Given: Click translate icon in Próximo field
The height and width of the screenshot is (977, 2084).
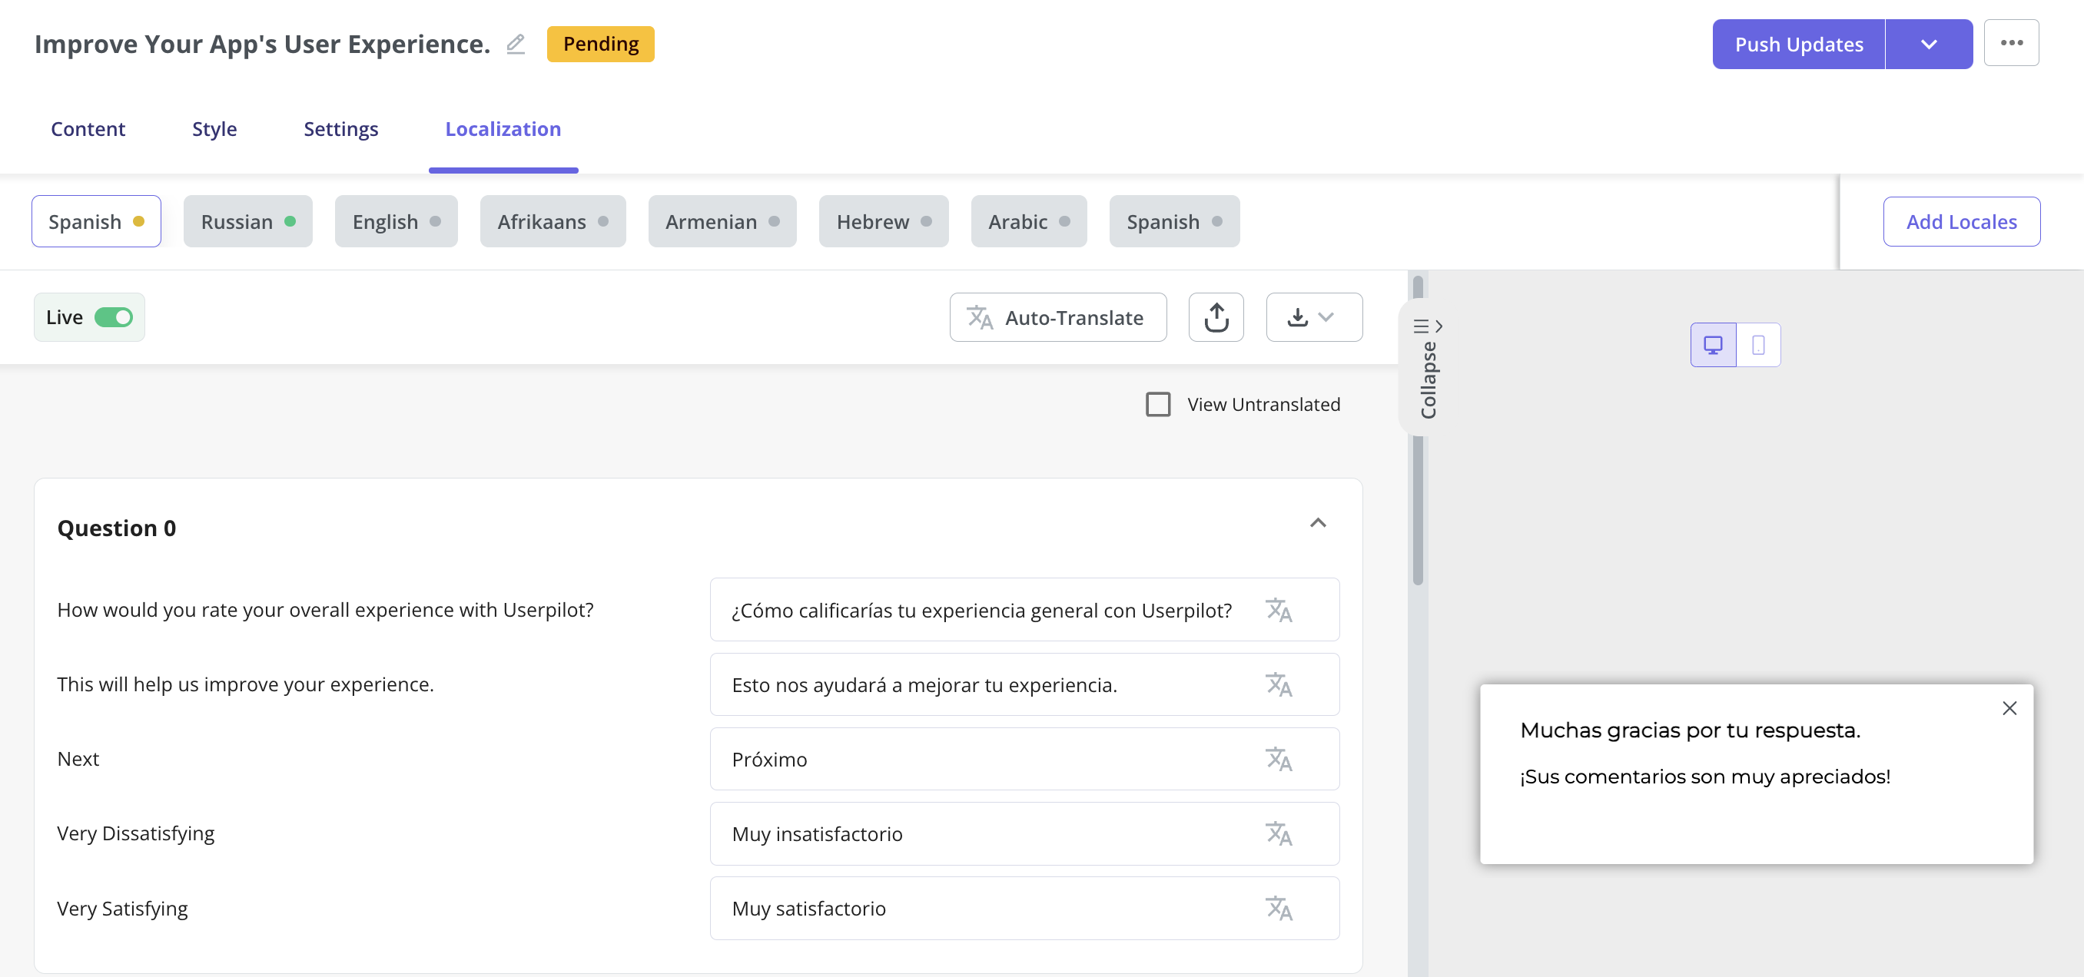Looking at the screenshot, I should click(x=1278, y=759).
